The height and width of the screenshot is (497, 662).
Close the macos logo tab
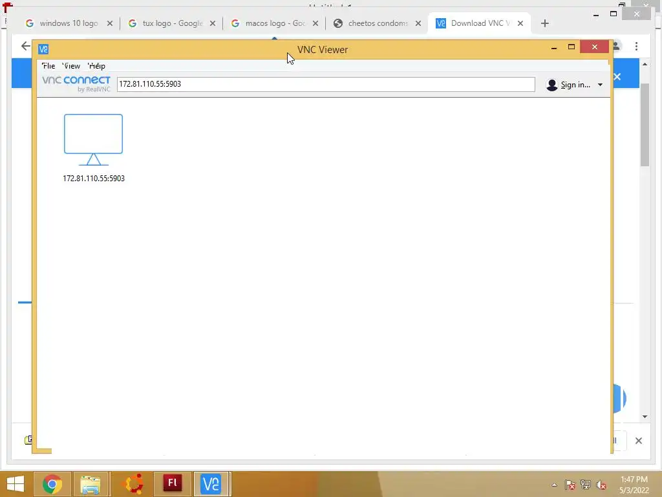(315, 23)
